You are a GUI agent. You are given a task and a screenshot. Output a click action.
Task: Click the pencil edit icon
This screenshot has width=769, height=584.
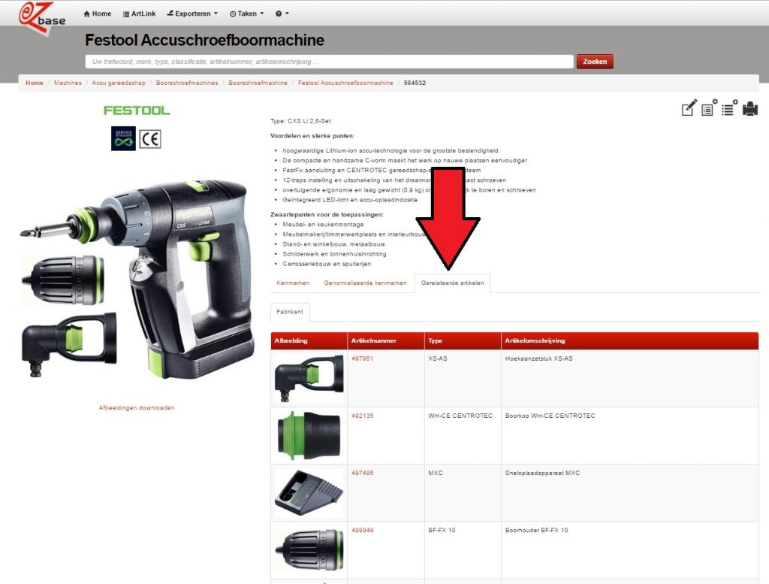pyautogui.click(x=689, y=109)
